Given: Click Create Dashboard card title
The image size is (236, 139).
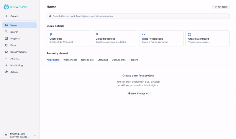Looking at the screenshot, I should point(199,39).
